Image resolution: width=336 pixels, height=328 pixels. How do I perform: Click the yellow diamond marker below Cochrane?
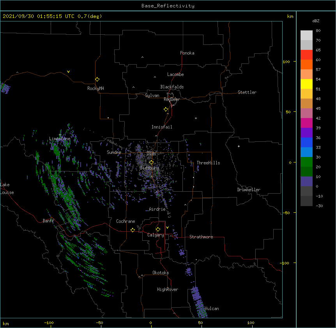click(x=133, y=230)
